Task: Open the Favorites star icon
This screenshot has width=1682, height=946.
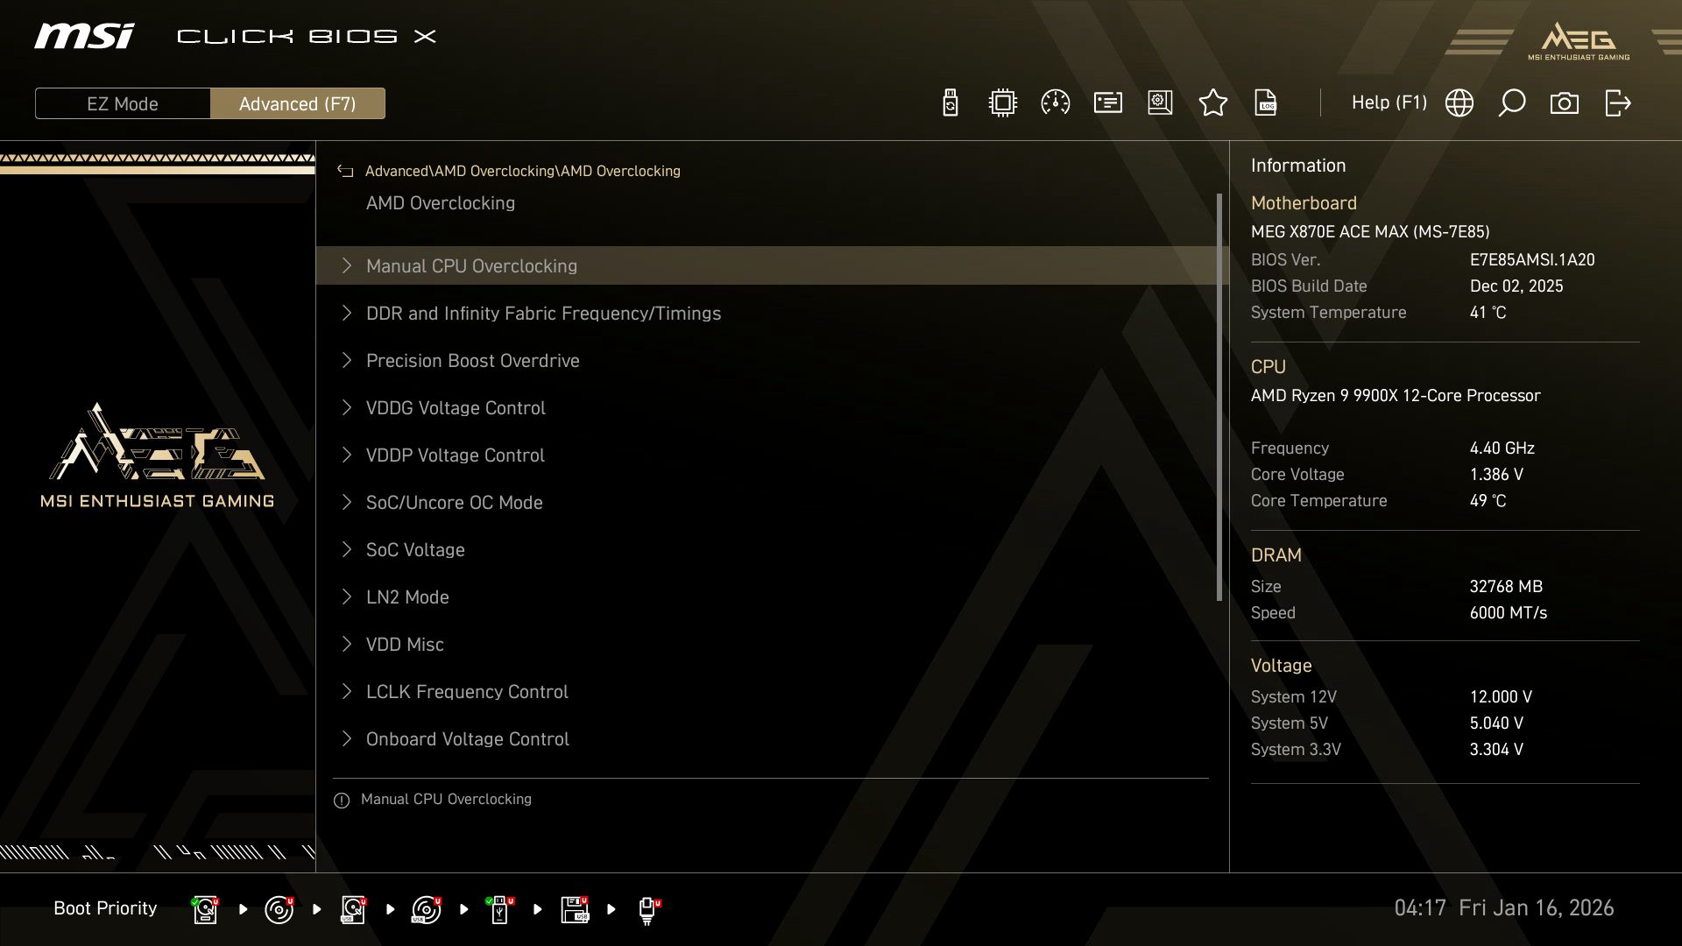Action: 1213,102
